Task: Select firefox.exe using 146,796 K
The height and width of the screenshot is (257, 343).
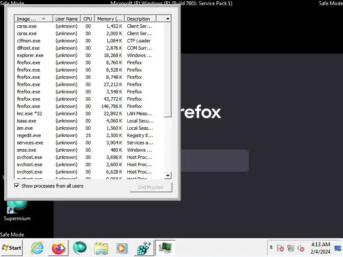Action: tap(89, 106)
